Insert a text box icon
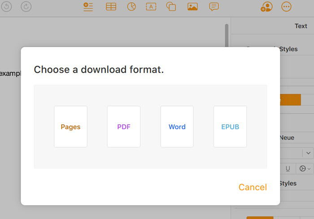Screen dimensions: 314x219 tap(151, 7)
